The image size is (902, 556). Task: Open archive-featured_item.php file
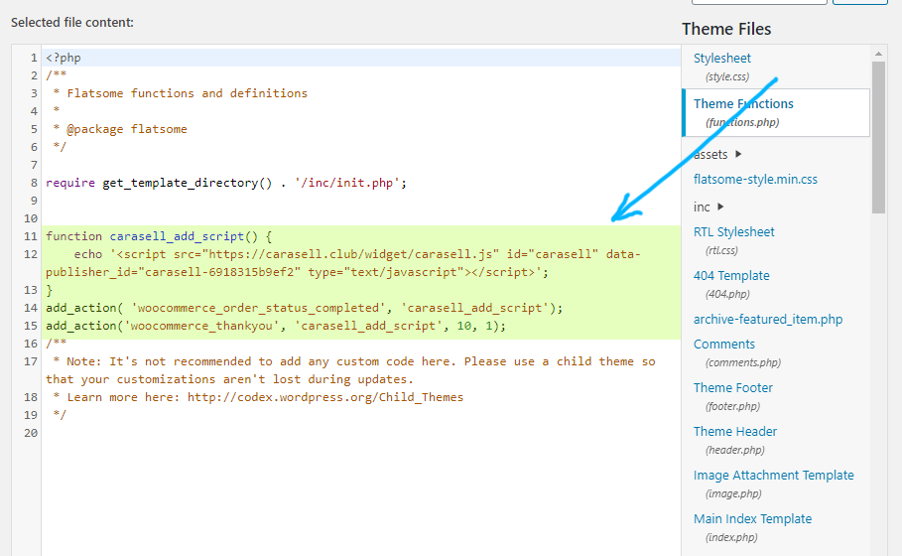767,320
